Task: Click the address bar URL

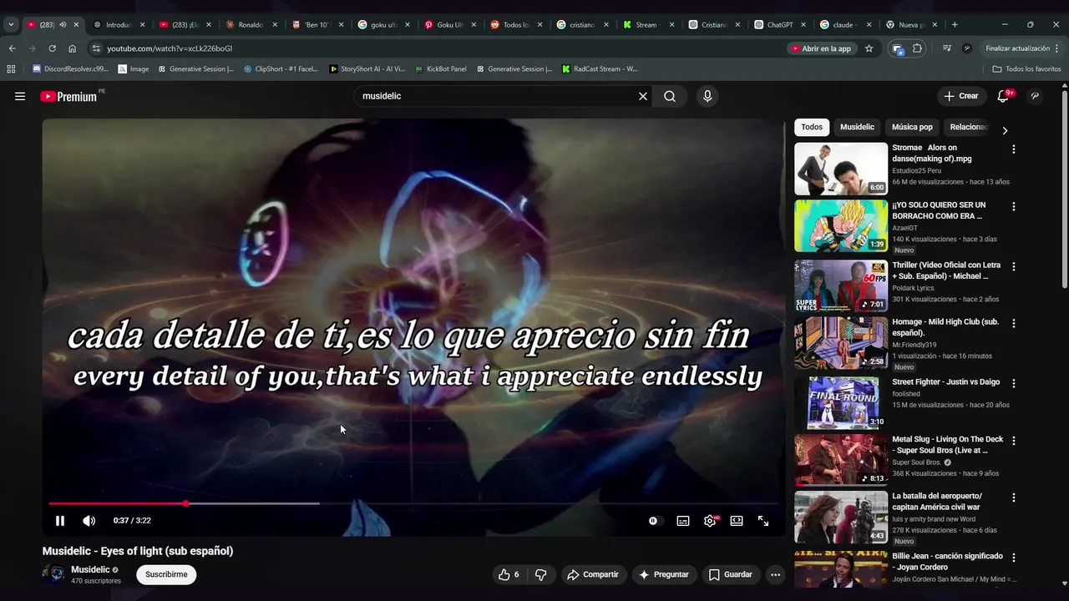Action: pos(170,48)
